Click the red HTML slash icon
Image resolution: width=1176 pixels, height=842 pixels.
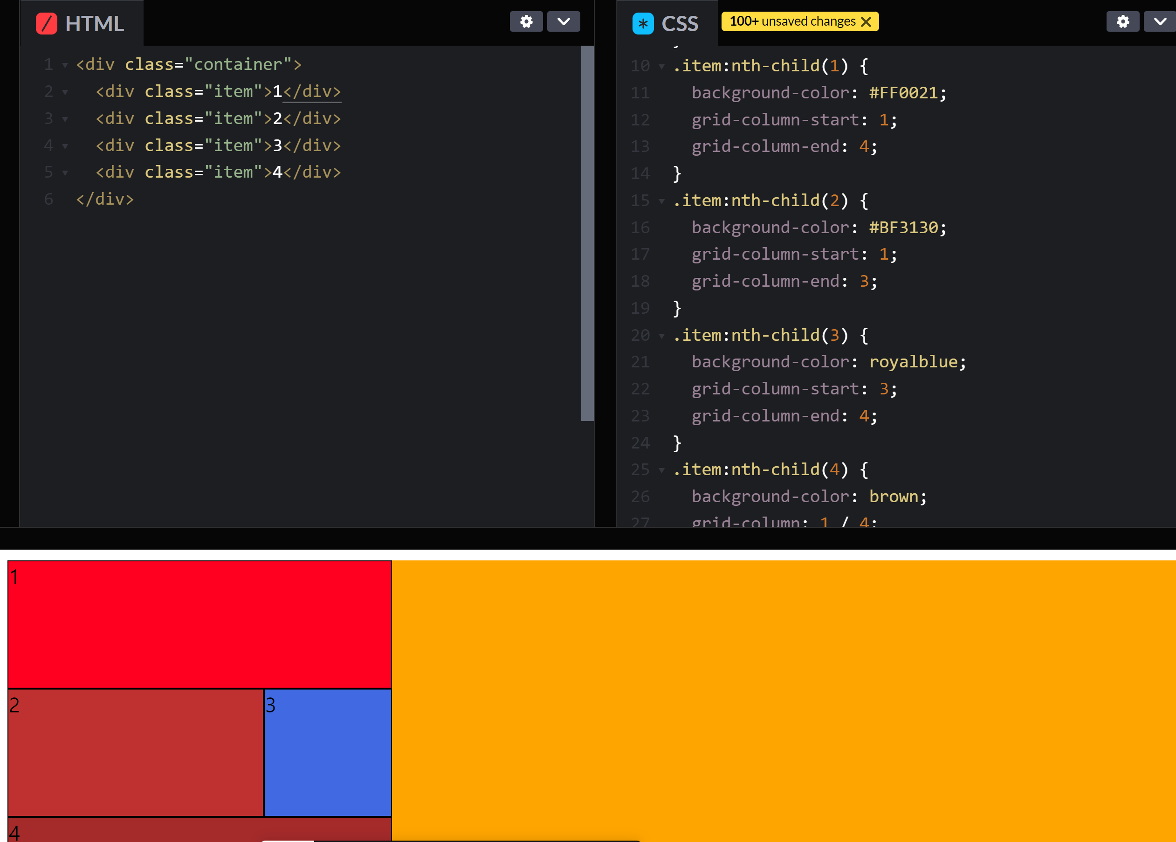coord(47,24)
